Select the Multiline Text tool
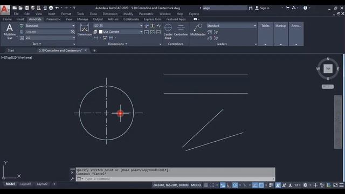 (10, 31)
